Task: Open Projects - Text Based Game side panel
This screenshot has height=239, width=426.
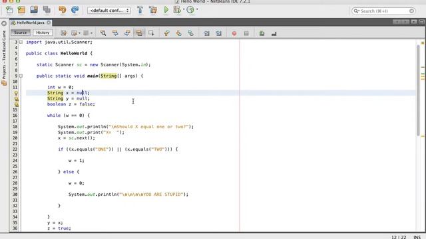Action: (x=4, y=58)
